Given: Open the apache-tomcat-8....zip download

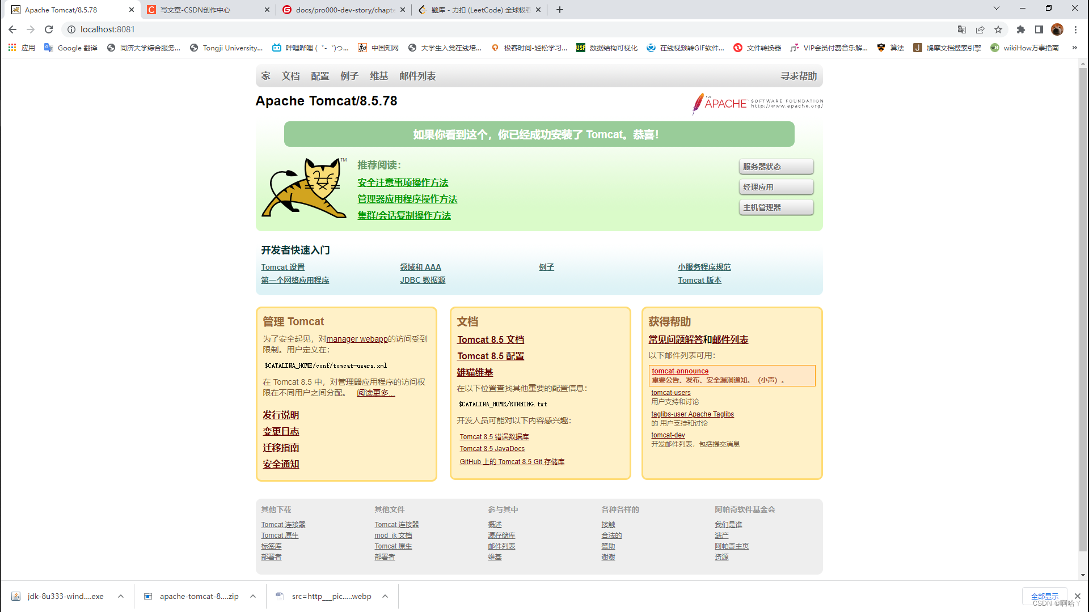Looking at the screenshot, I should (x=191, y=596).
